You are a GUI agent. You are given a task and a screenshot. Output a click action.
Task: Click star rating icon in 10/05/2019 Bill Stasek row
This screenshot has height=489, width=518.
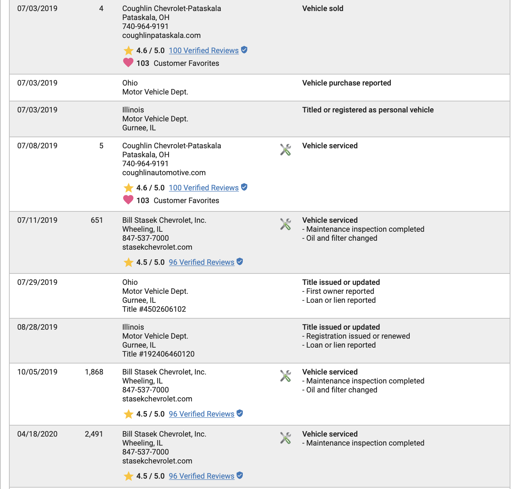tap(129, 414)
